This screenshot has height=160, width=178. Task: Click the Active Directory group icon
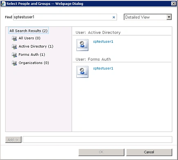[x=14, y=46]
